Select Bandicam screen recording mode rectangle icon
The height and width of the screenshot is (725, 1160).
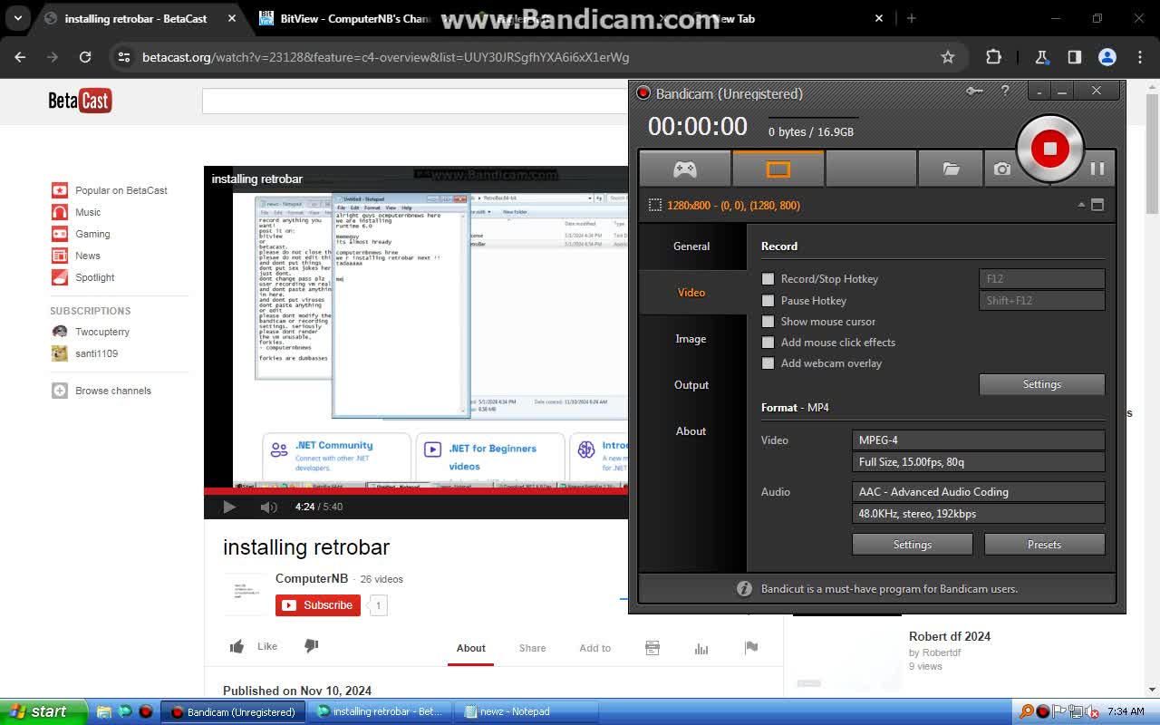coord(778,169)
